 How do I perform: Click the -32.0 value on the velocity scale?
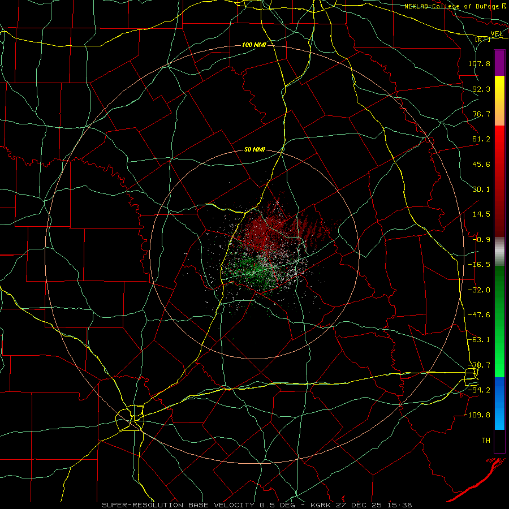pyautogui.click(x=479, y=290)
